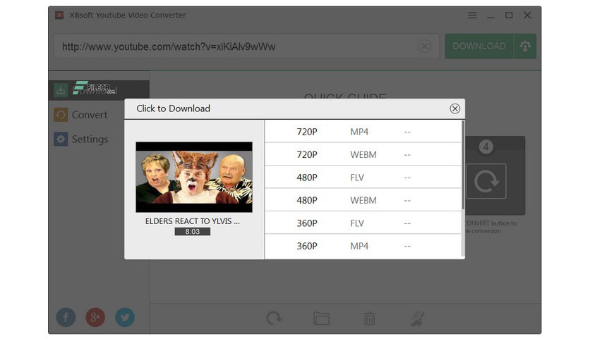Click the broom clear-list icon in bottom toolbar
This screenshot has height=341, width=590.
pyautogui.click(x=417, y=318)
